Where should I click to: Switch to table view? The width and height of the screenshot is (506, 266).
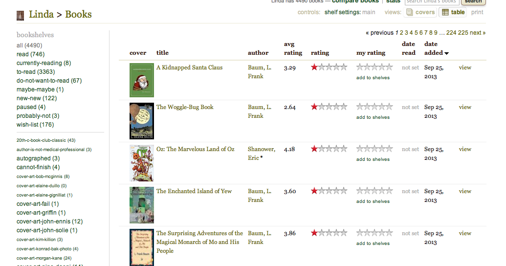pyautogui.click(x=453, y=12)
